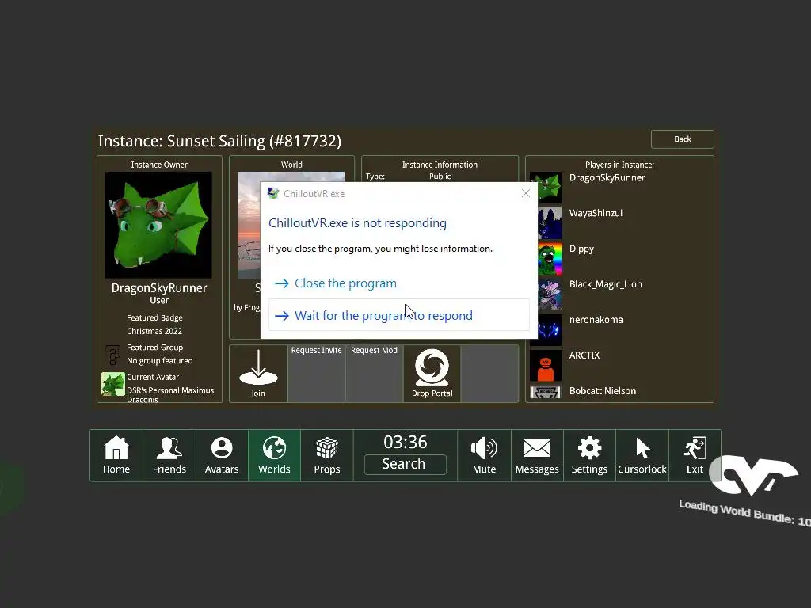
Task: Click the Featured Group question mark icon
Action: [112, 355]
